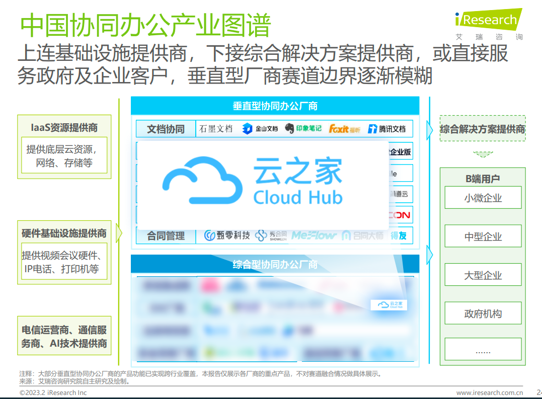The width and height of the screenshot is (542, 399).
Task: Select the 中型企业 box
Action: point(483,236)
